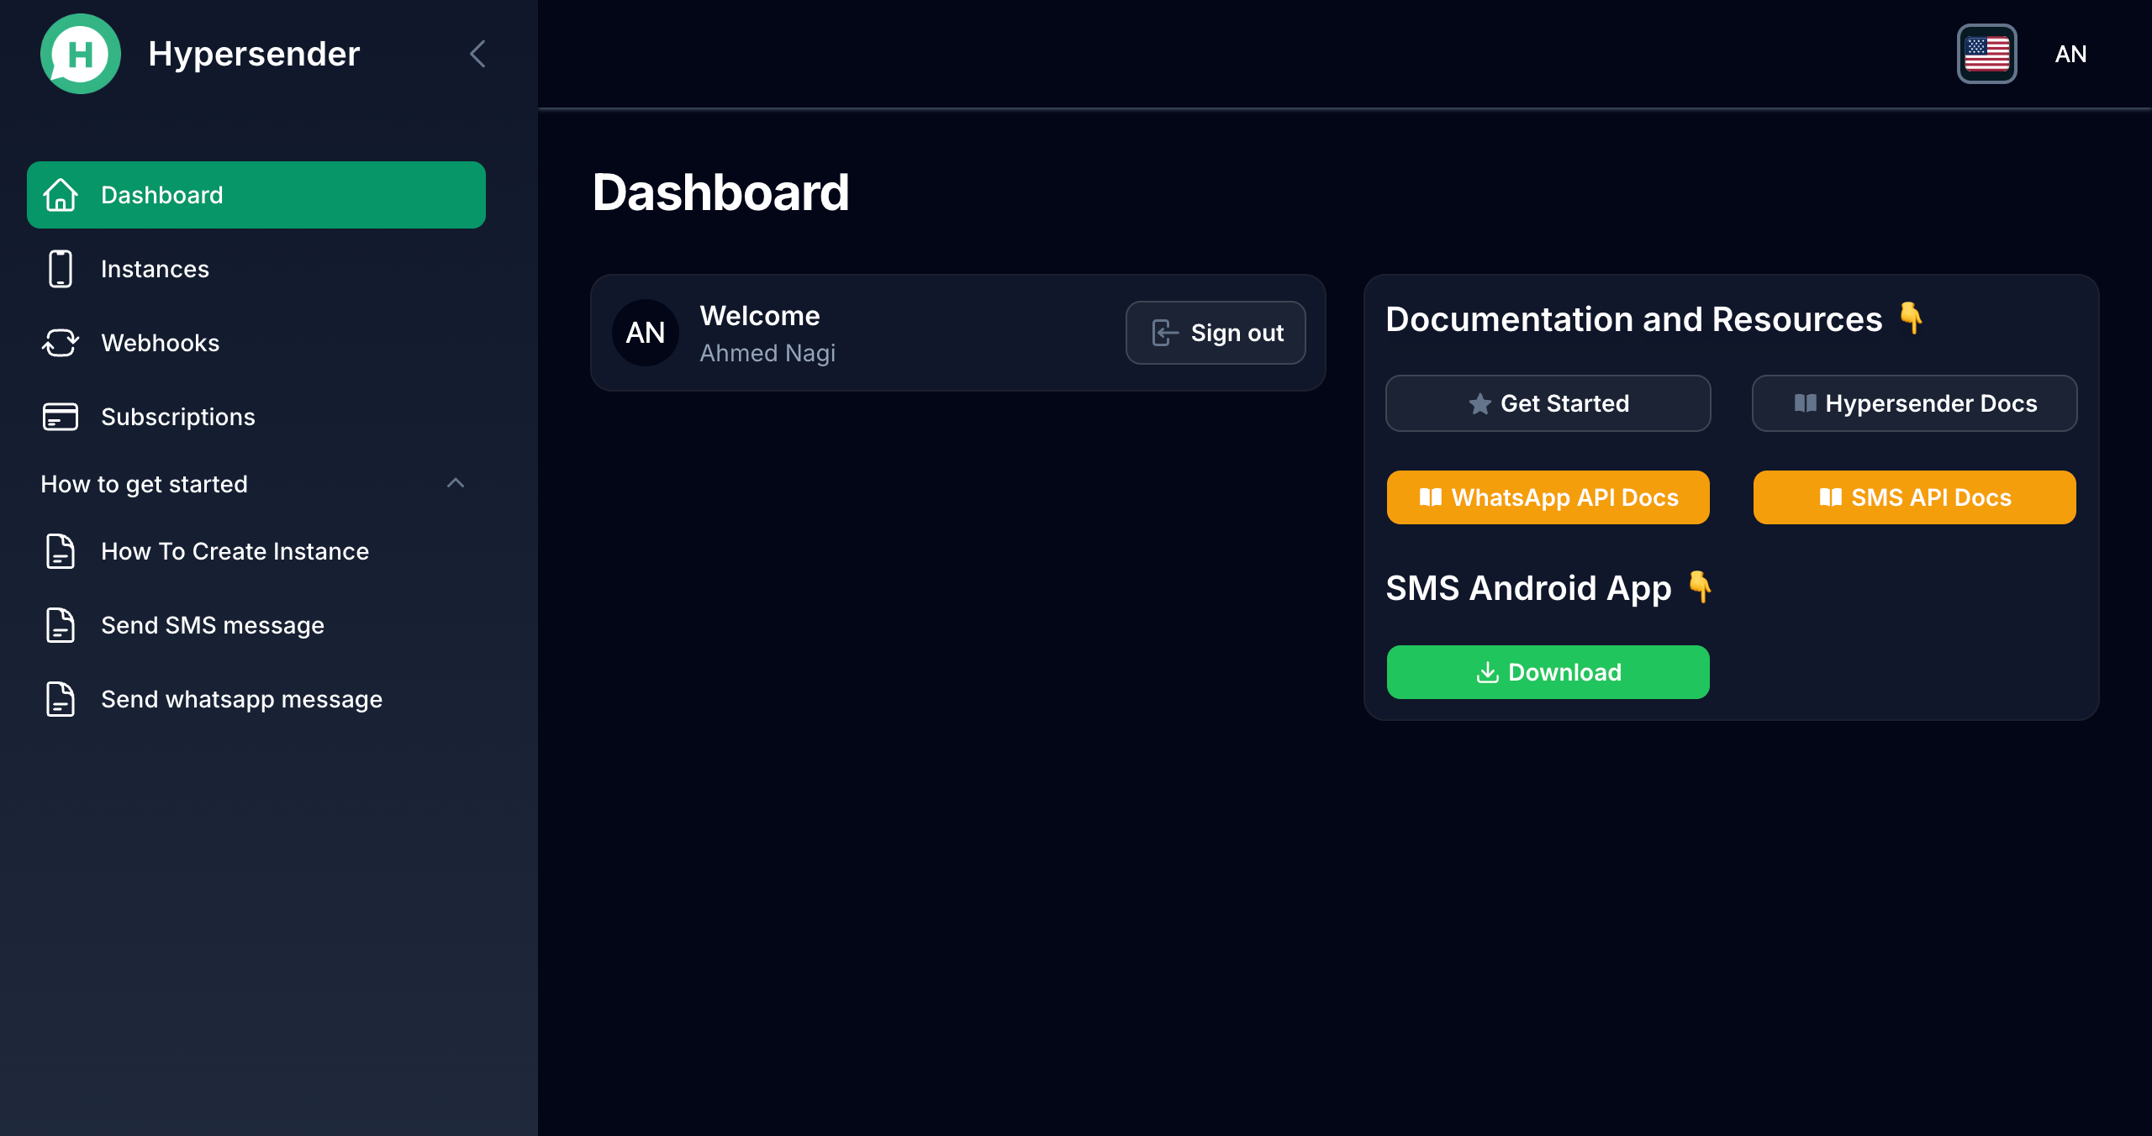The image size is (2152, 1136).
Task: Open the Instances menu item
Action: click(256, 269)
